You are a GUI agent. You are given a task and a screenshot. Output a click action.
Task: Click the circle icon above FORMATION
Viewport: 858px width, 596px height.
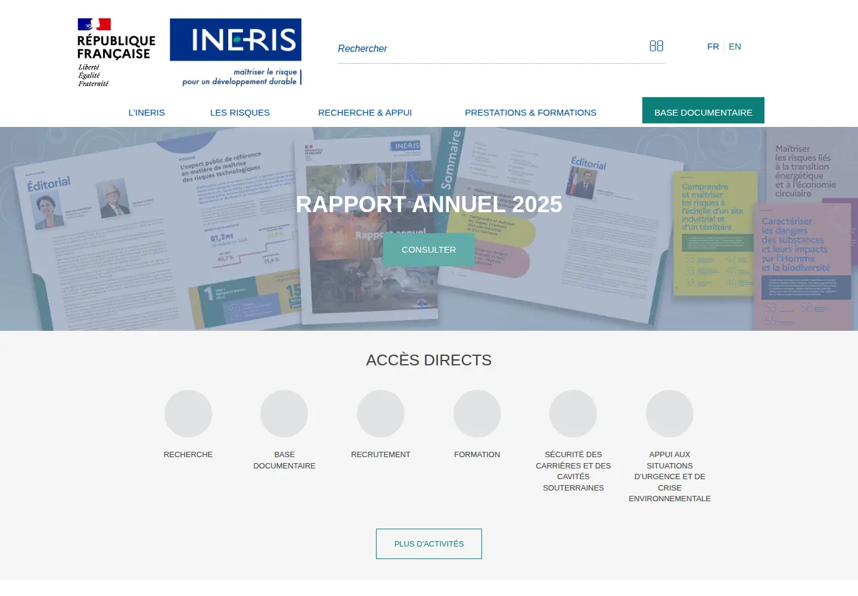(x=477, y=414)
